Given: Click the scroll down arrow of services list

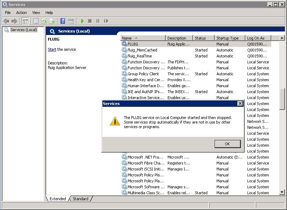Looking at the screenshot, I should (x=282, y=192).
